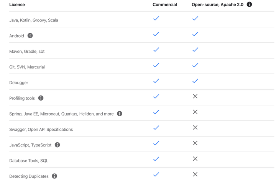Open info icon beside Apache 2.0 header

click(249, 4)
